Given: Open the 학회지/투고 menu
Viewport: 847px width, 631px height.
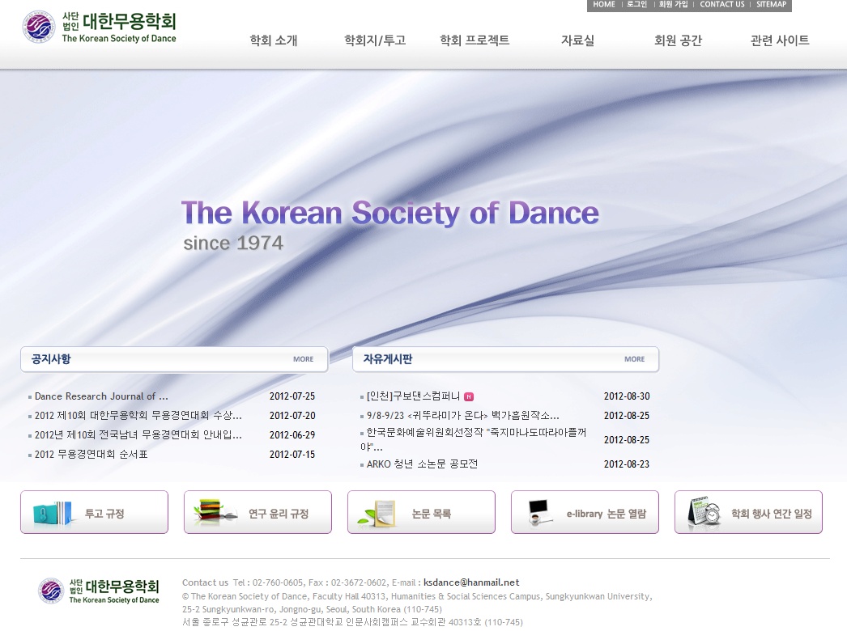Looking at the screenshot, I should point(375,40).
